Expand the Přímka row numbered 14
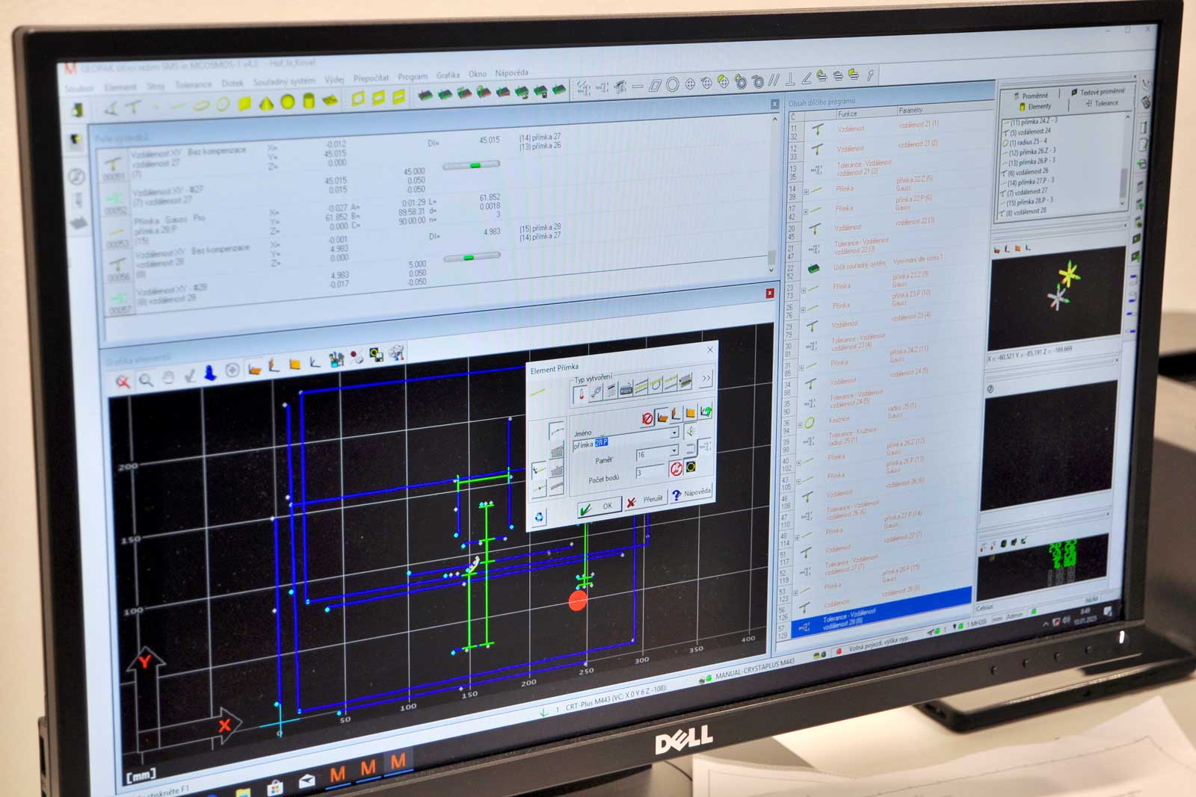1196x797 pixels. tap(806, 192)
